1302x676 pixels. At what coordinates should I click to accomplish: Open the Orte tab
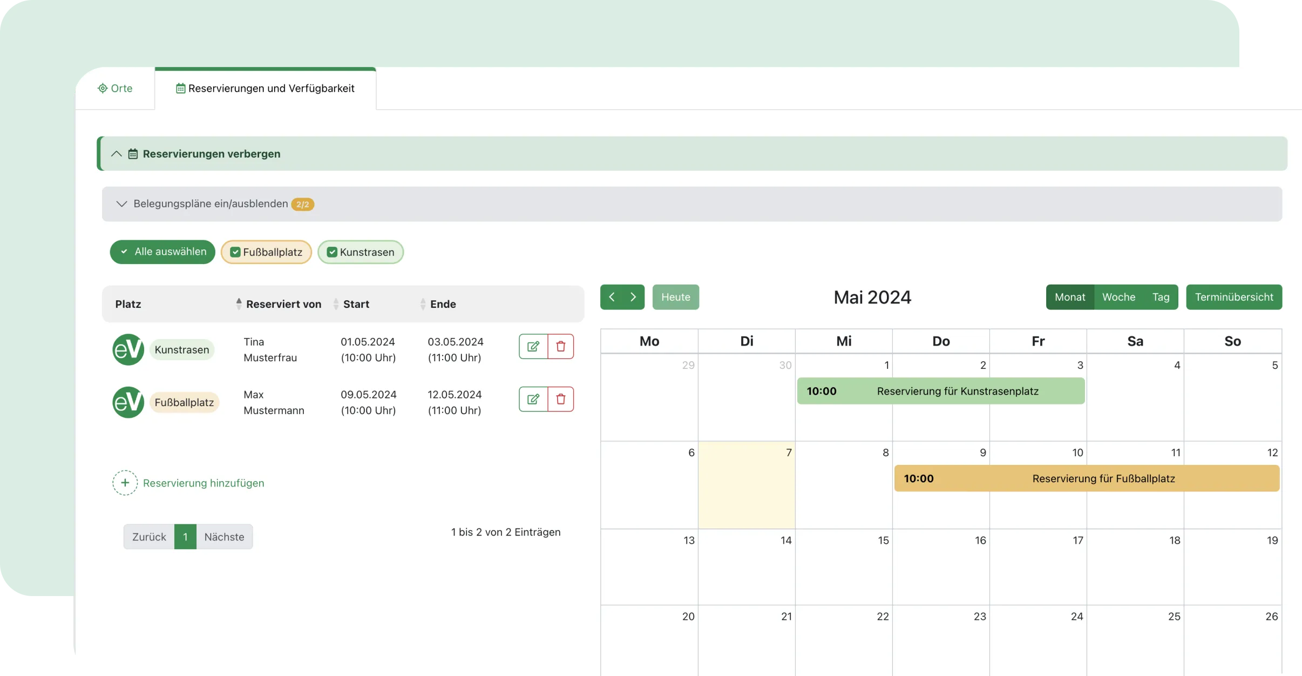pyautogui.click(x=115, y=88)
